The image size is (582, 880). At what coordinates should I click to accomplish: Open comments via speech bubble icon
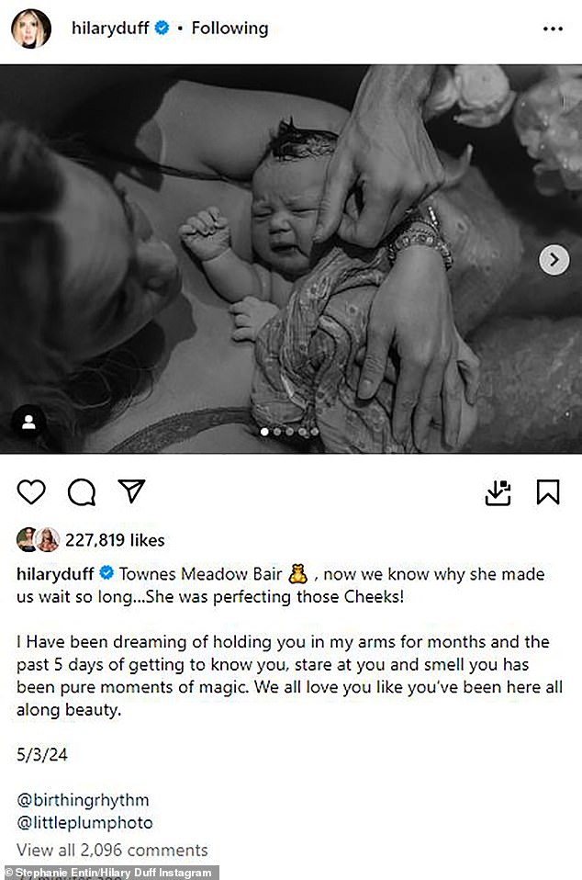[82, 492]
